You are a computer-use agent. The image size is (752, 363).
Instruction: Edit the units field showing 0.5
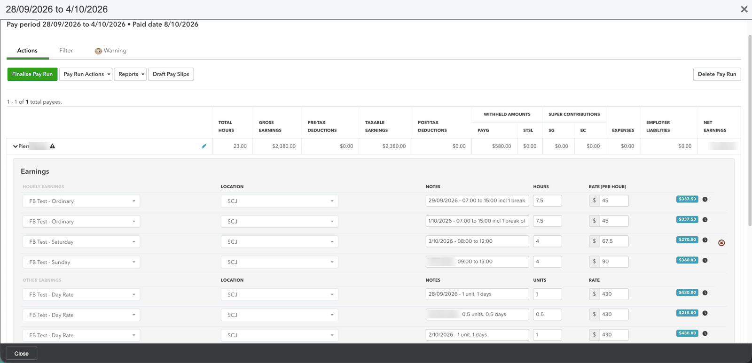(548, 315)
